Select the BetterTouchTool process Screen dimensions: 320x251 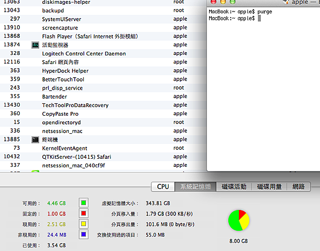click(103, 79)
